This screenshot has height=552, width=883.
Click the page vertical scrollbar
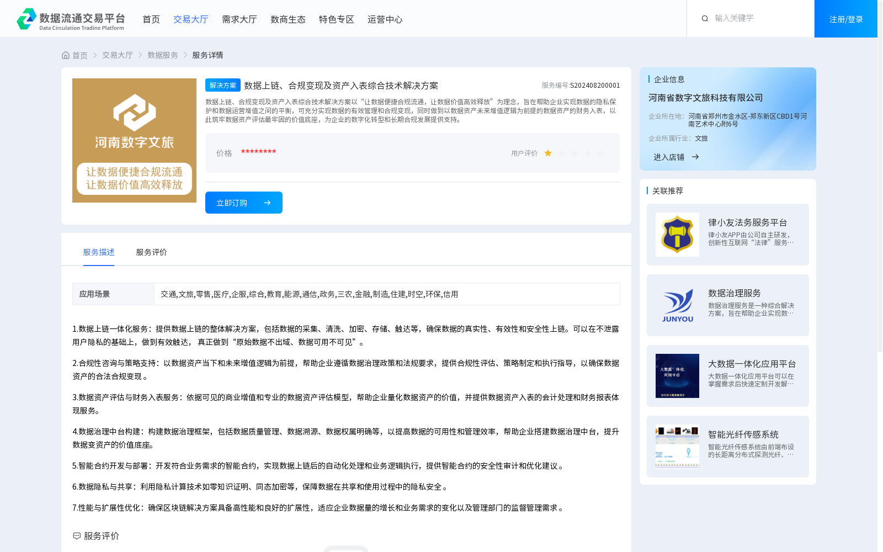(880, 177)
